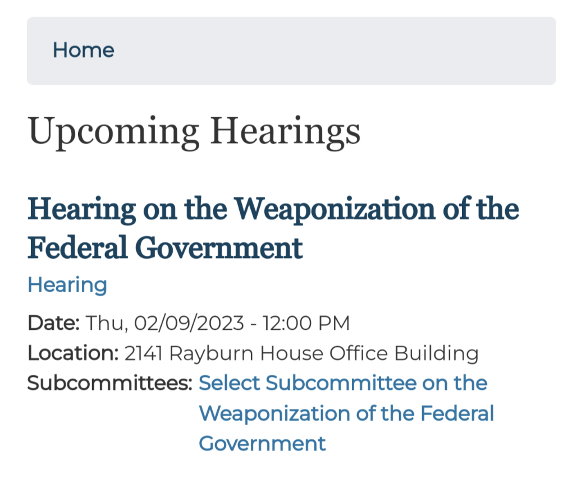Click the room number 2141

pyautogui.click(x=144, y=353)
